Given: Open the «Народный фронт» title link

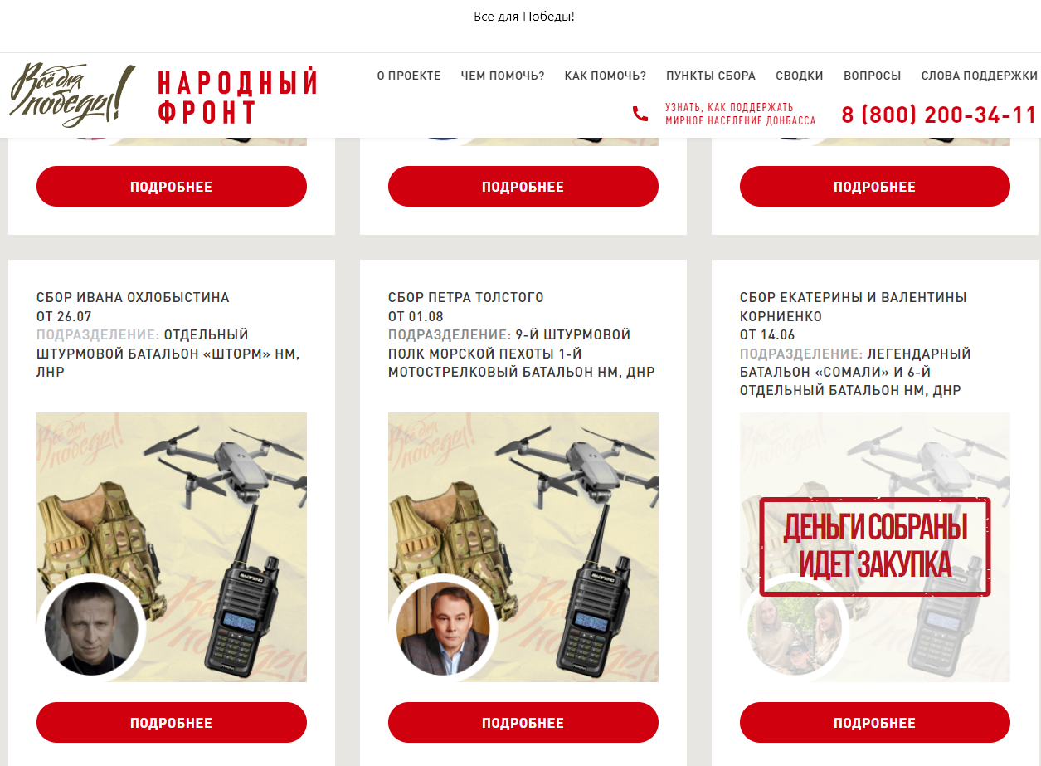Looking at the screenshot, I should coord(238,97).
